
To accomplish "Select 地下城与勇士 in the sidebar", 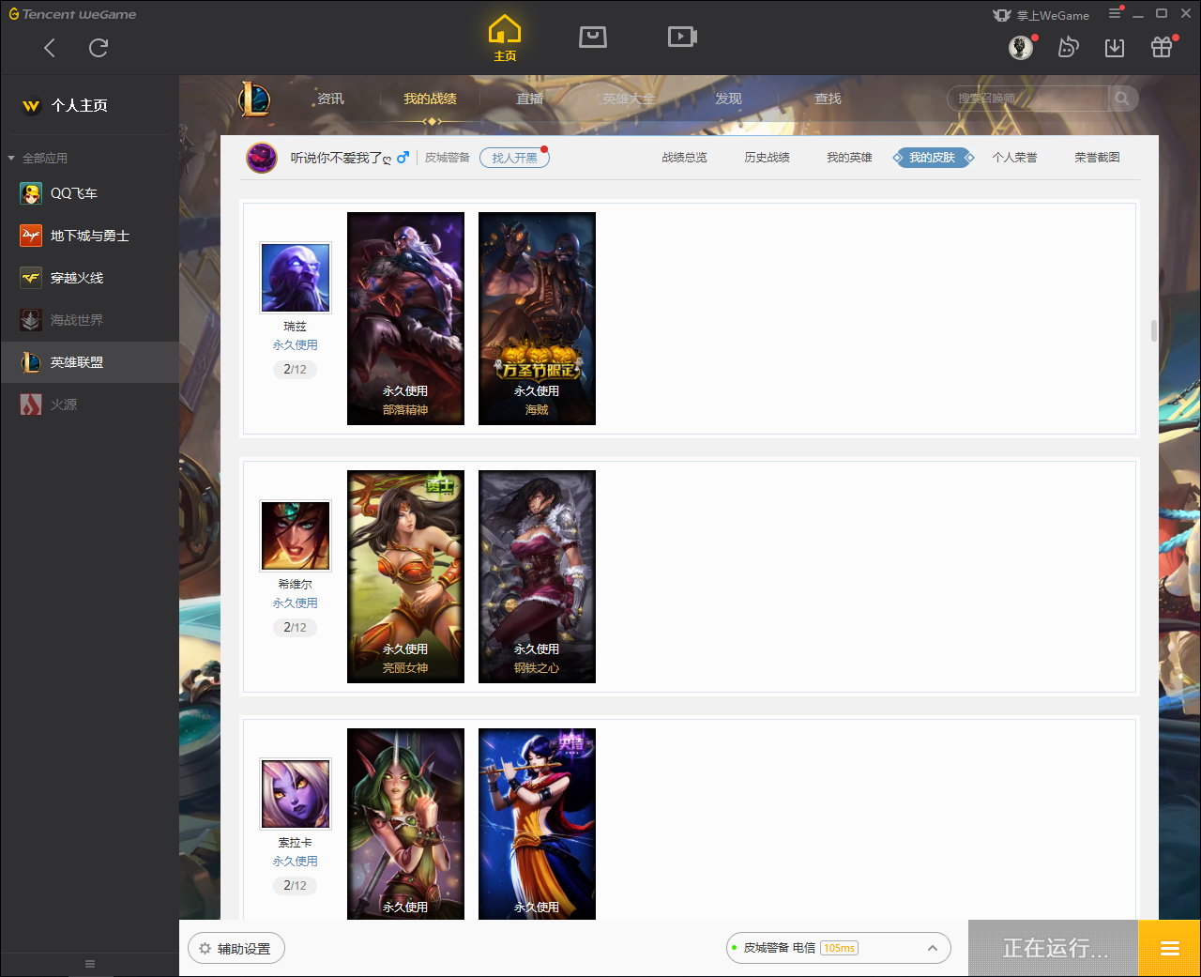I will (x=89, y=236).
